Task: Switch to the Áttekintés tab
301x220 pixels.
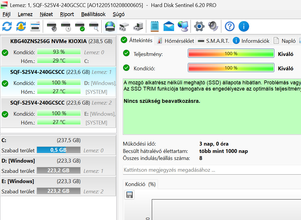Action: pos(137,40)
